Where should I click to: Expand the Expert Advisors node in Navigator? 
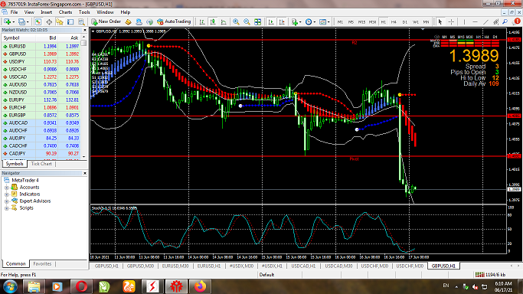[6, 201]
